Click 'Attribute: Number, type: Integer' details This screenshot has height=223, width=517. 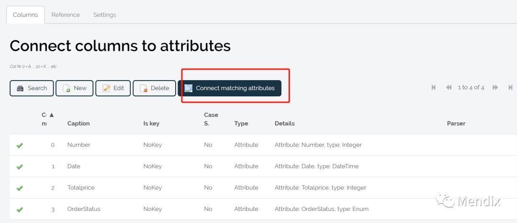[318, 145]
